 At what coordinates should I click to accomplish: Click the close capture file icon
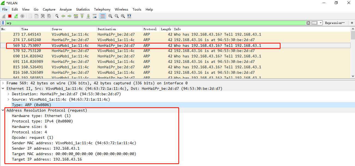[43, 16]
